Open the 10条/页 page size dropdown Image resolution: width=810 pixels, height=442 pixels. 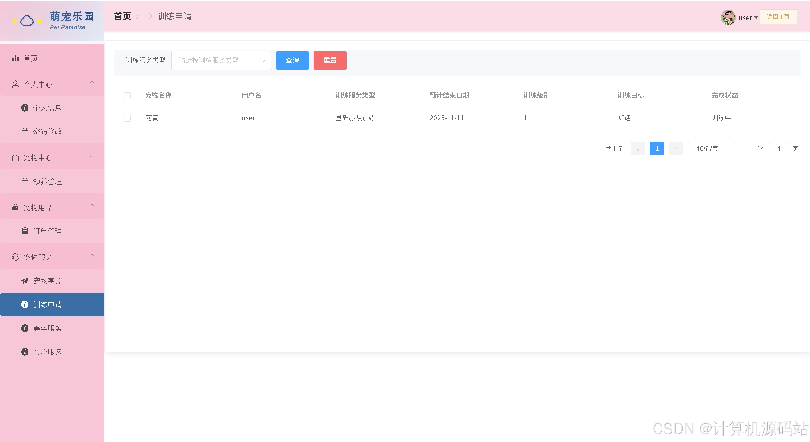(711, 148)
